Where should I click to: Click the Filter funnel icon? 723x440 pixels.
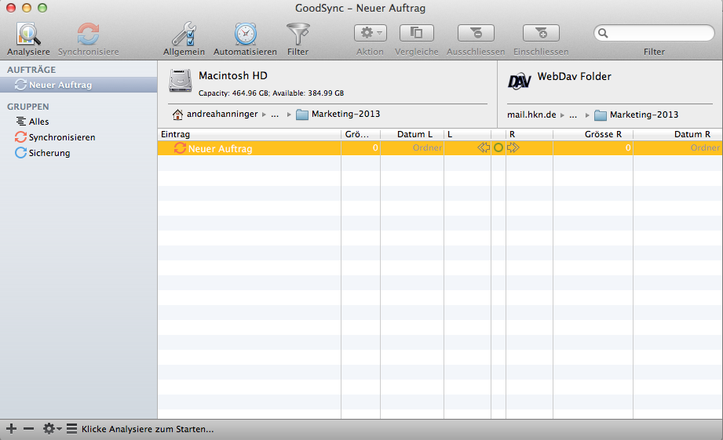tap(298, 35)
